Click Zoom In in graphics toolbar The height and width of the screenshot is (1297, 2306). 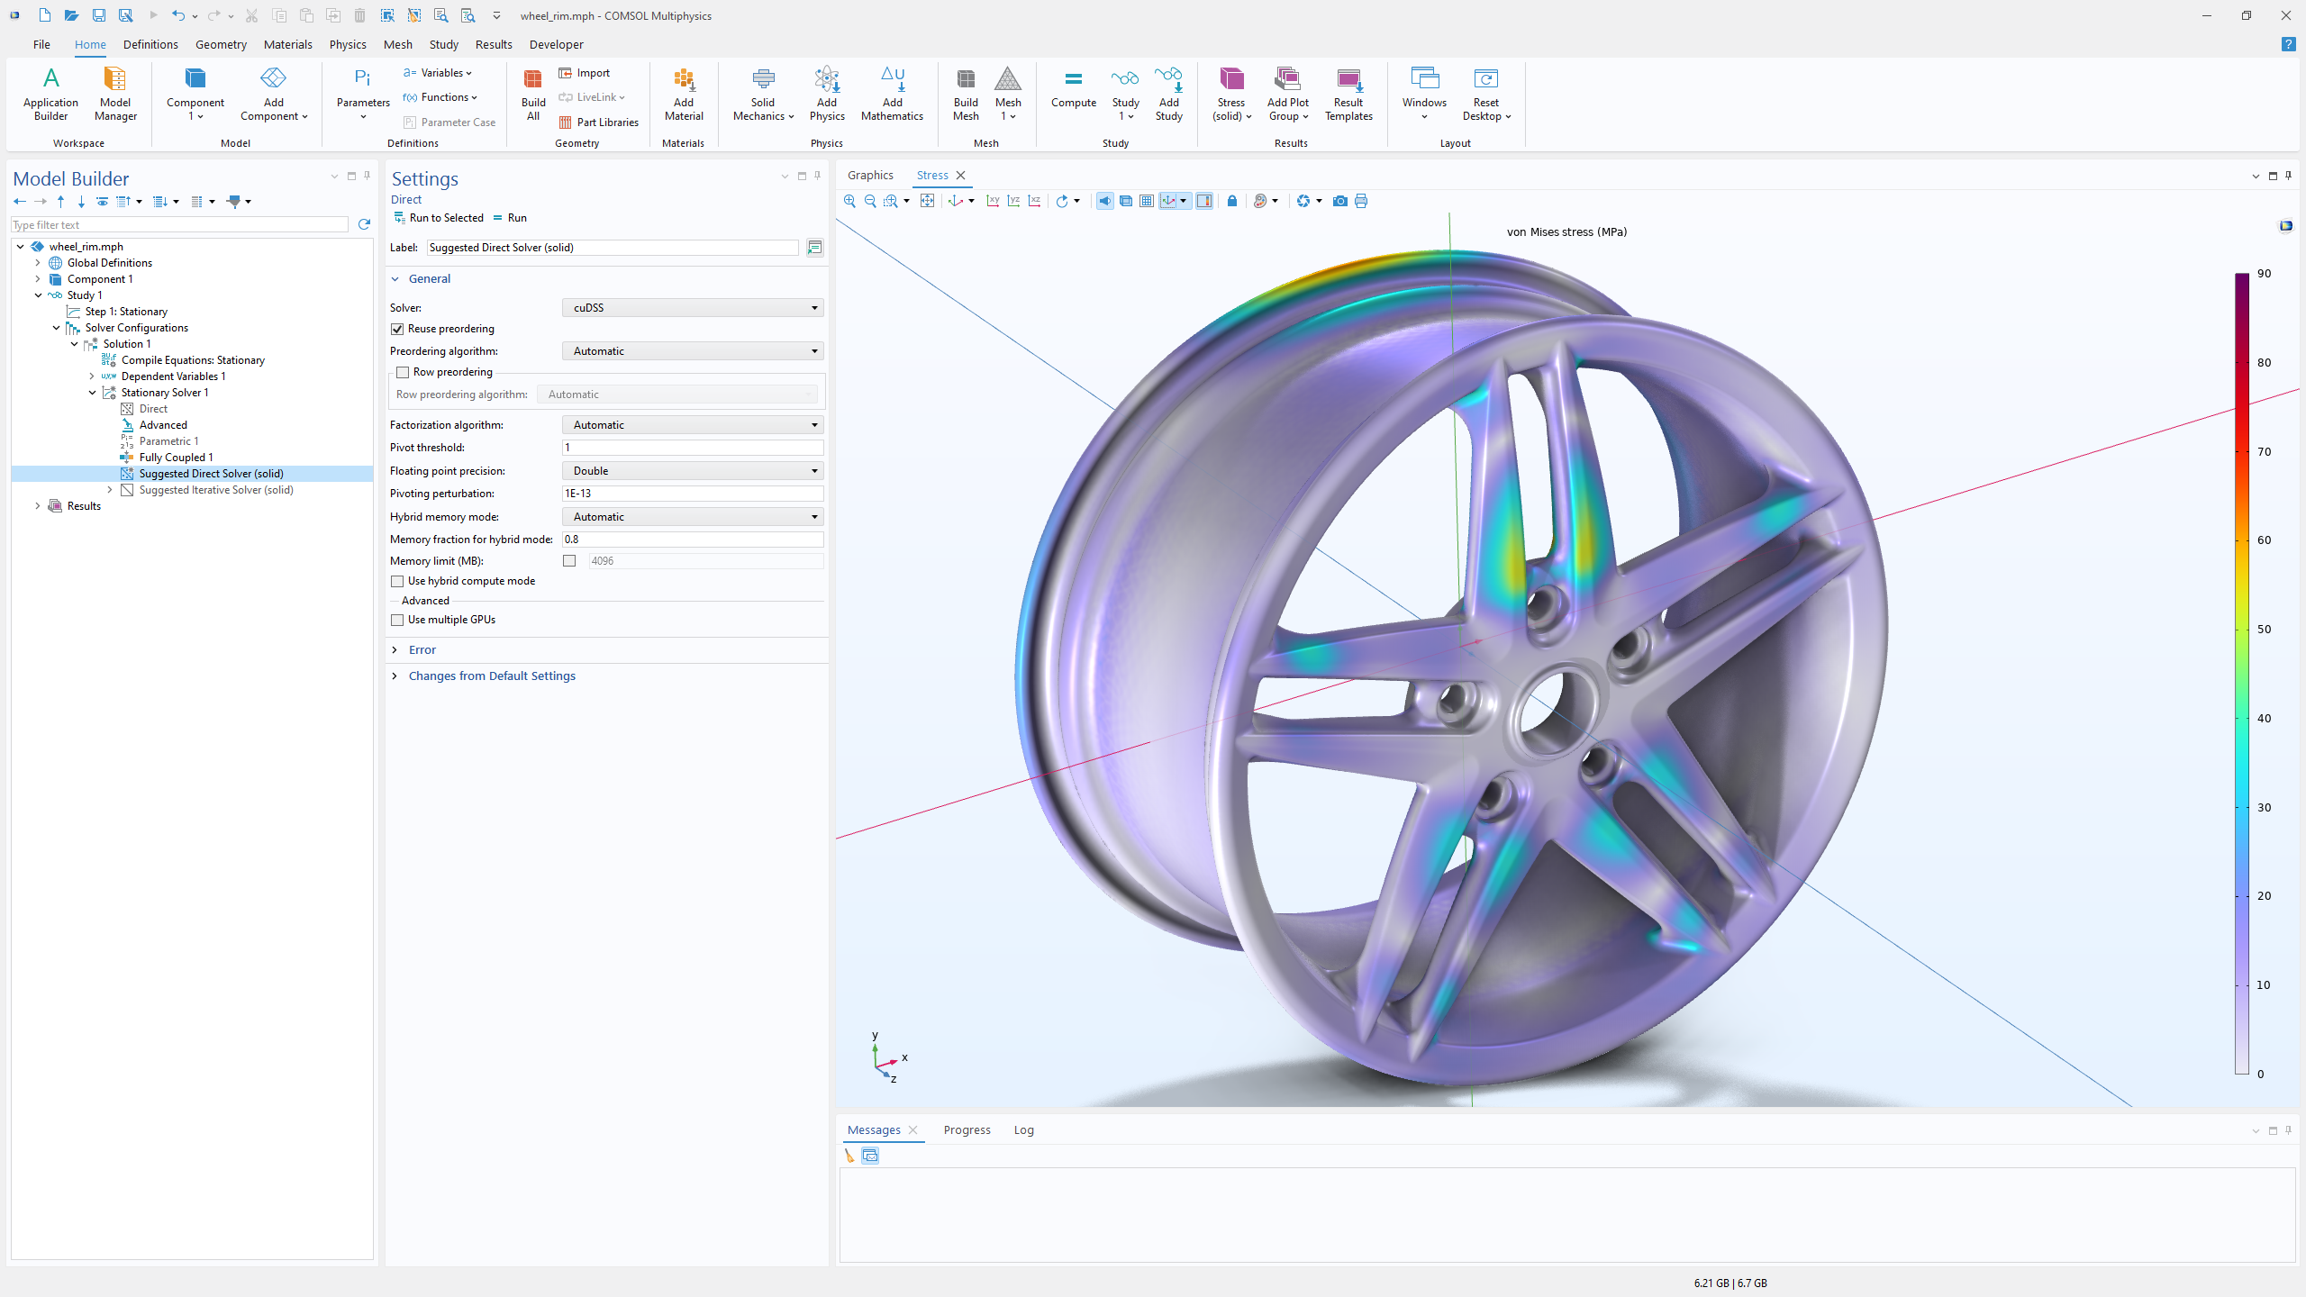849,201
